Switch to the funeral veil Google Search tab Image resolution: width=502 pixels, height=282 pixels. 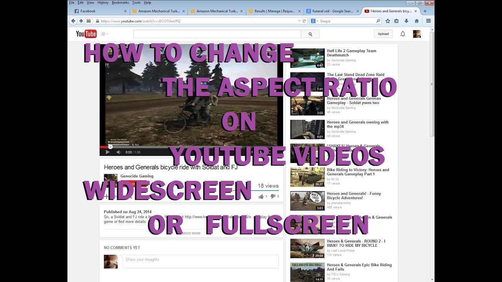click(x=333, y=11)
